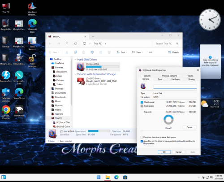Open the View dropdown menu
This screenshot has height=182, width=224.
point(138,52)
